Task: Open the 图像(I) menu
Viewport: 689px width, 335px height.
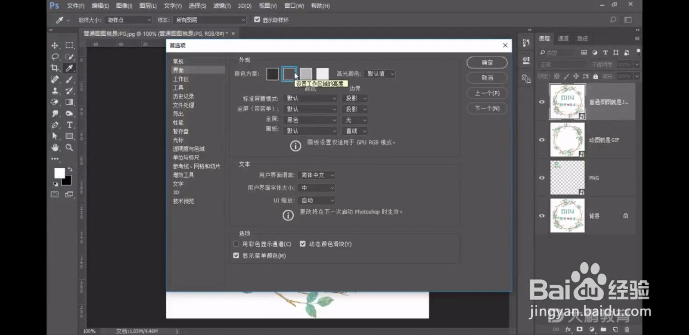Action: [x=124, y=6]
